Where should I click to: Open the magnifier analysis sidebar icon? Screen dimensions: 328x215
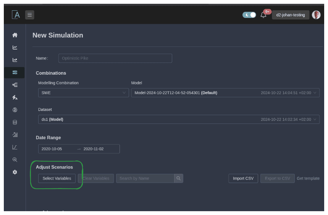pyautogui.click(x=15, y=160)
